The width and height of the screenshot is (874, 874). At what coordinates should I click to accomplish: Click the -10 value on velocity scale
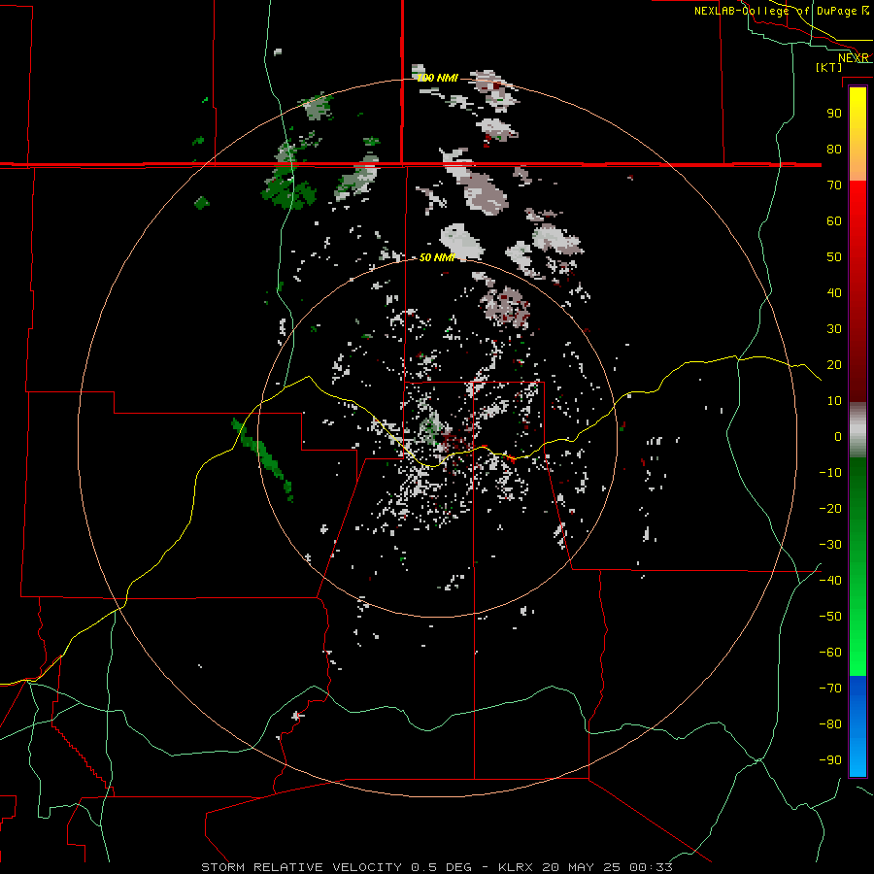click(x=830, y=473)
